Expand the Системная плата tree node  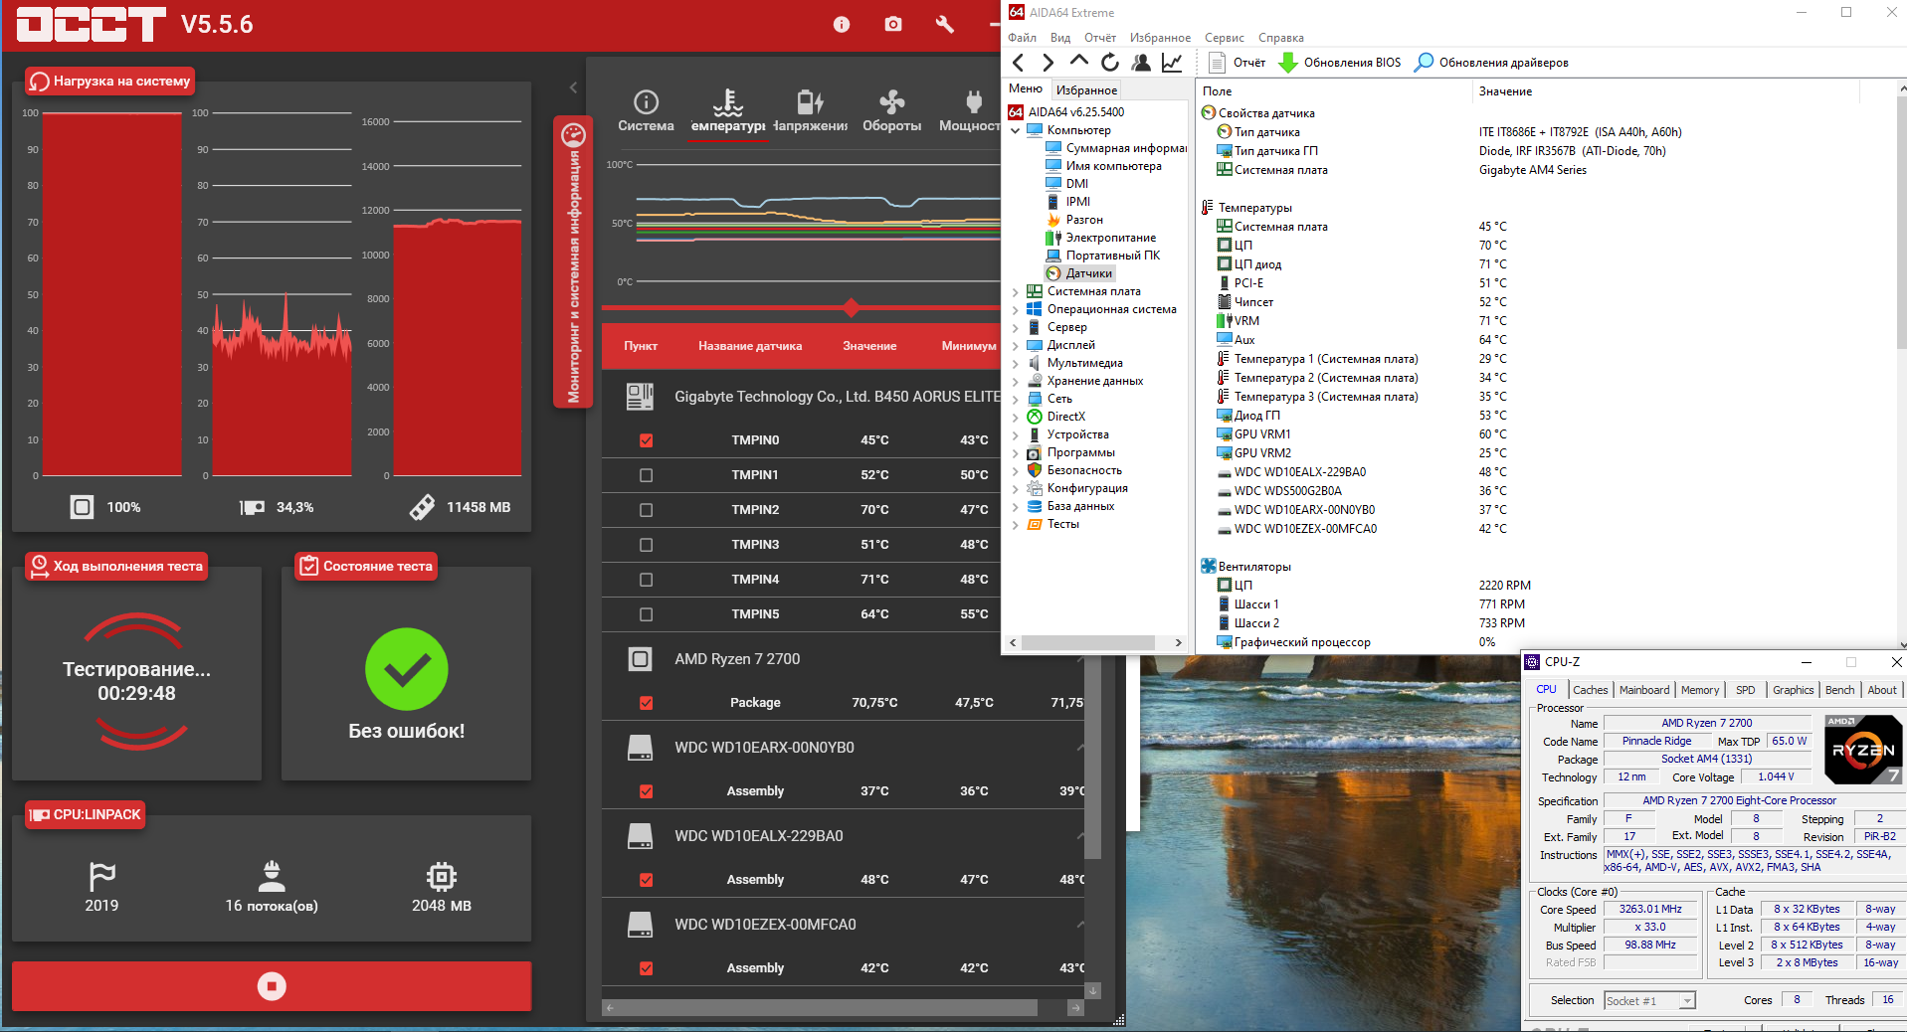pyautogui.click(x=1015, y=291)
